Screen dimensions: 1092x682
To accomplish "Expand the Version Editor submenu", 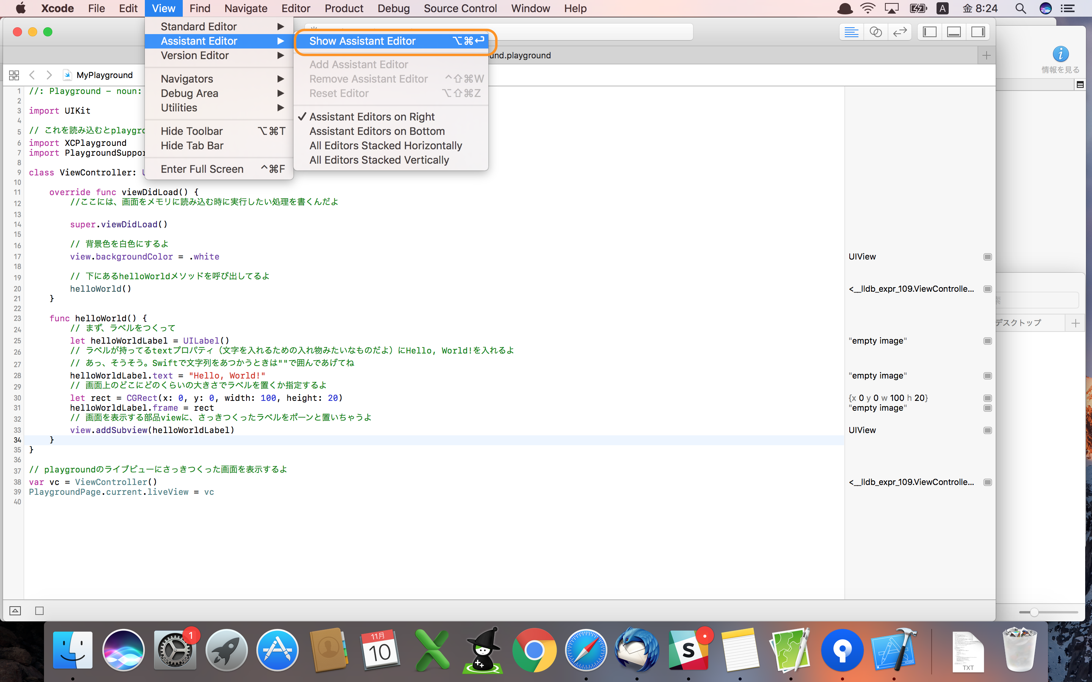I will 219,55.
